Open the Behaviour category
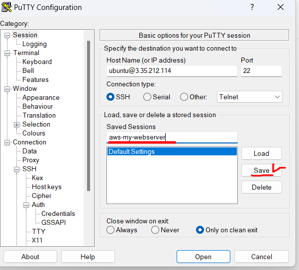 (38, 107)
